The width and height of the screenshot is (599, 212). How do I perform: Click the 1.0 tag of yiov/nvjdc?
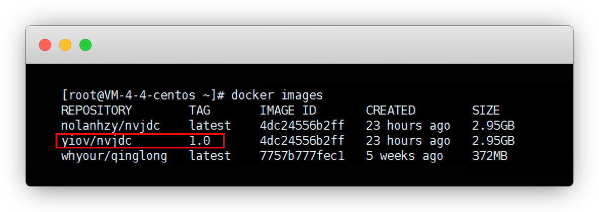[199, 141]
